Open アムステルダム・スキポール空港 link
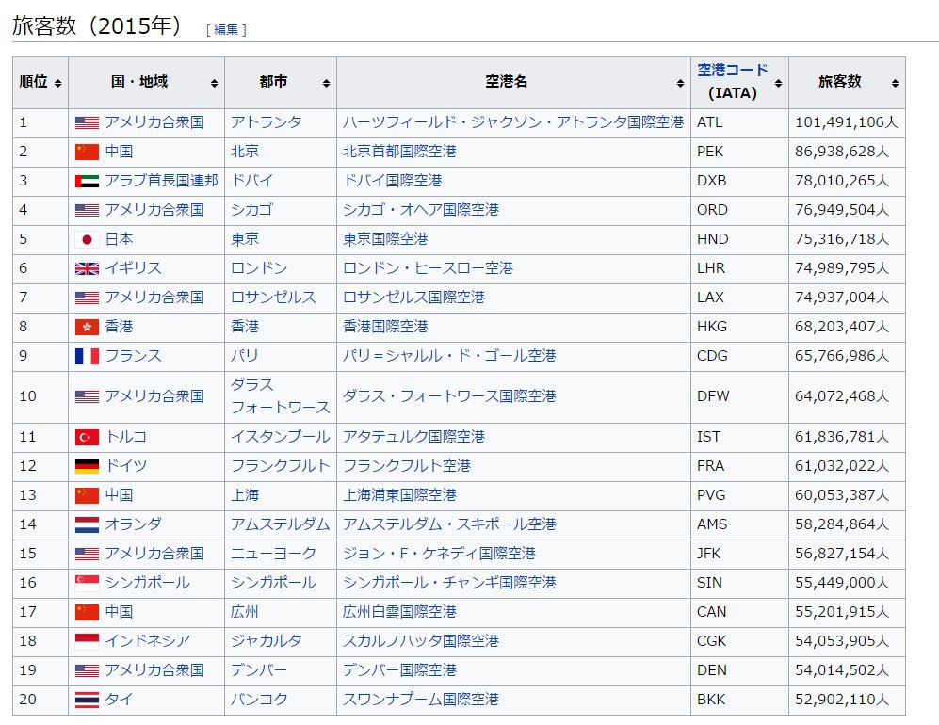 pos(449,524)
